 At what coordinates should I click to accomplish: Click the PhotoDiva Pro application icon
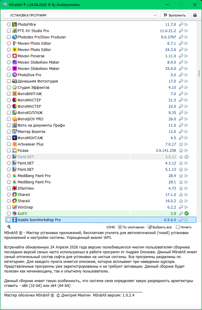pyautogui.click(x=15, y=75)
